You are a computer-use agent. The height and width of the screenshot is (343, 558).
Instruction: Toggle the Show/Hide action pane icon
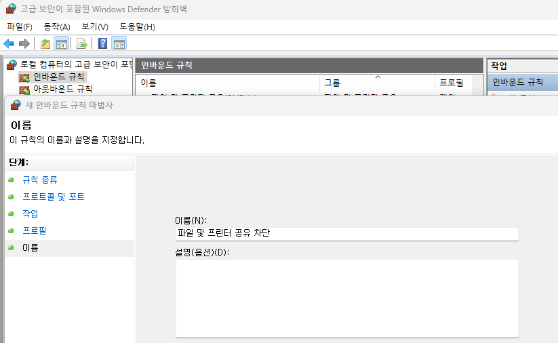pos(119,44)
